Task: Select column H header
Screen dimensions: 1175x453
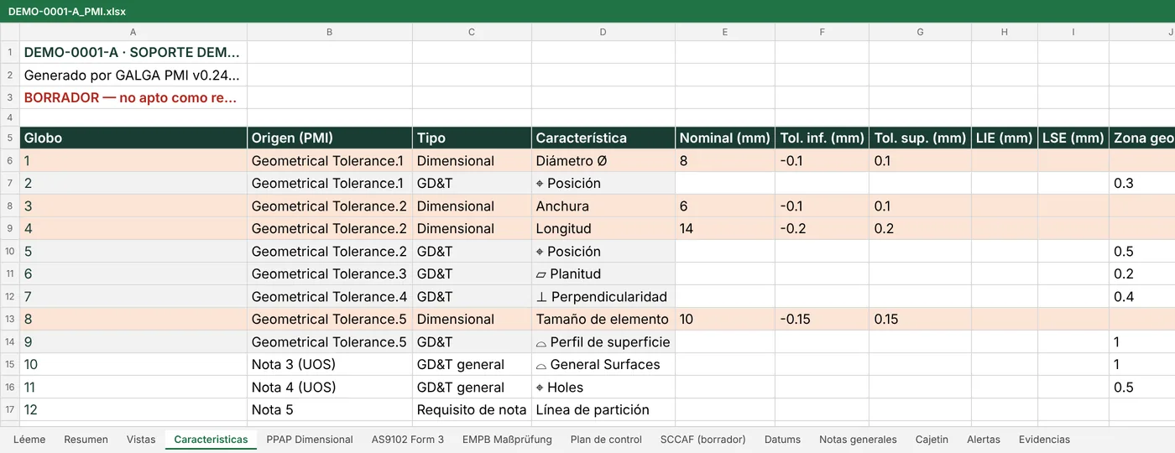Action: click(x=1005, y=32)
